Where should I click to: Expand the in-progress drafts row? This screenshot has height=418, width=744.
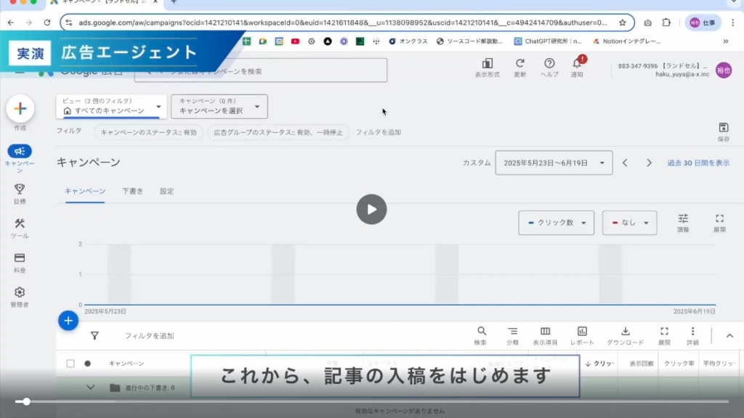(91, 388)
